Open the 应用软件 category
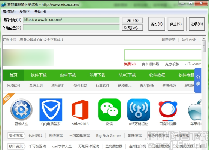Image resolution: width=209 pixels, height=150 pixels. click(58, 85)
